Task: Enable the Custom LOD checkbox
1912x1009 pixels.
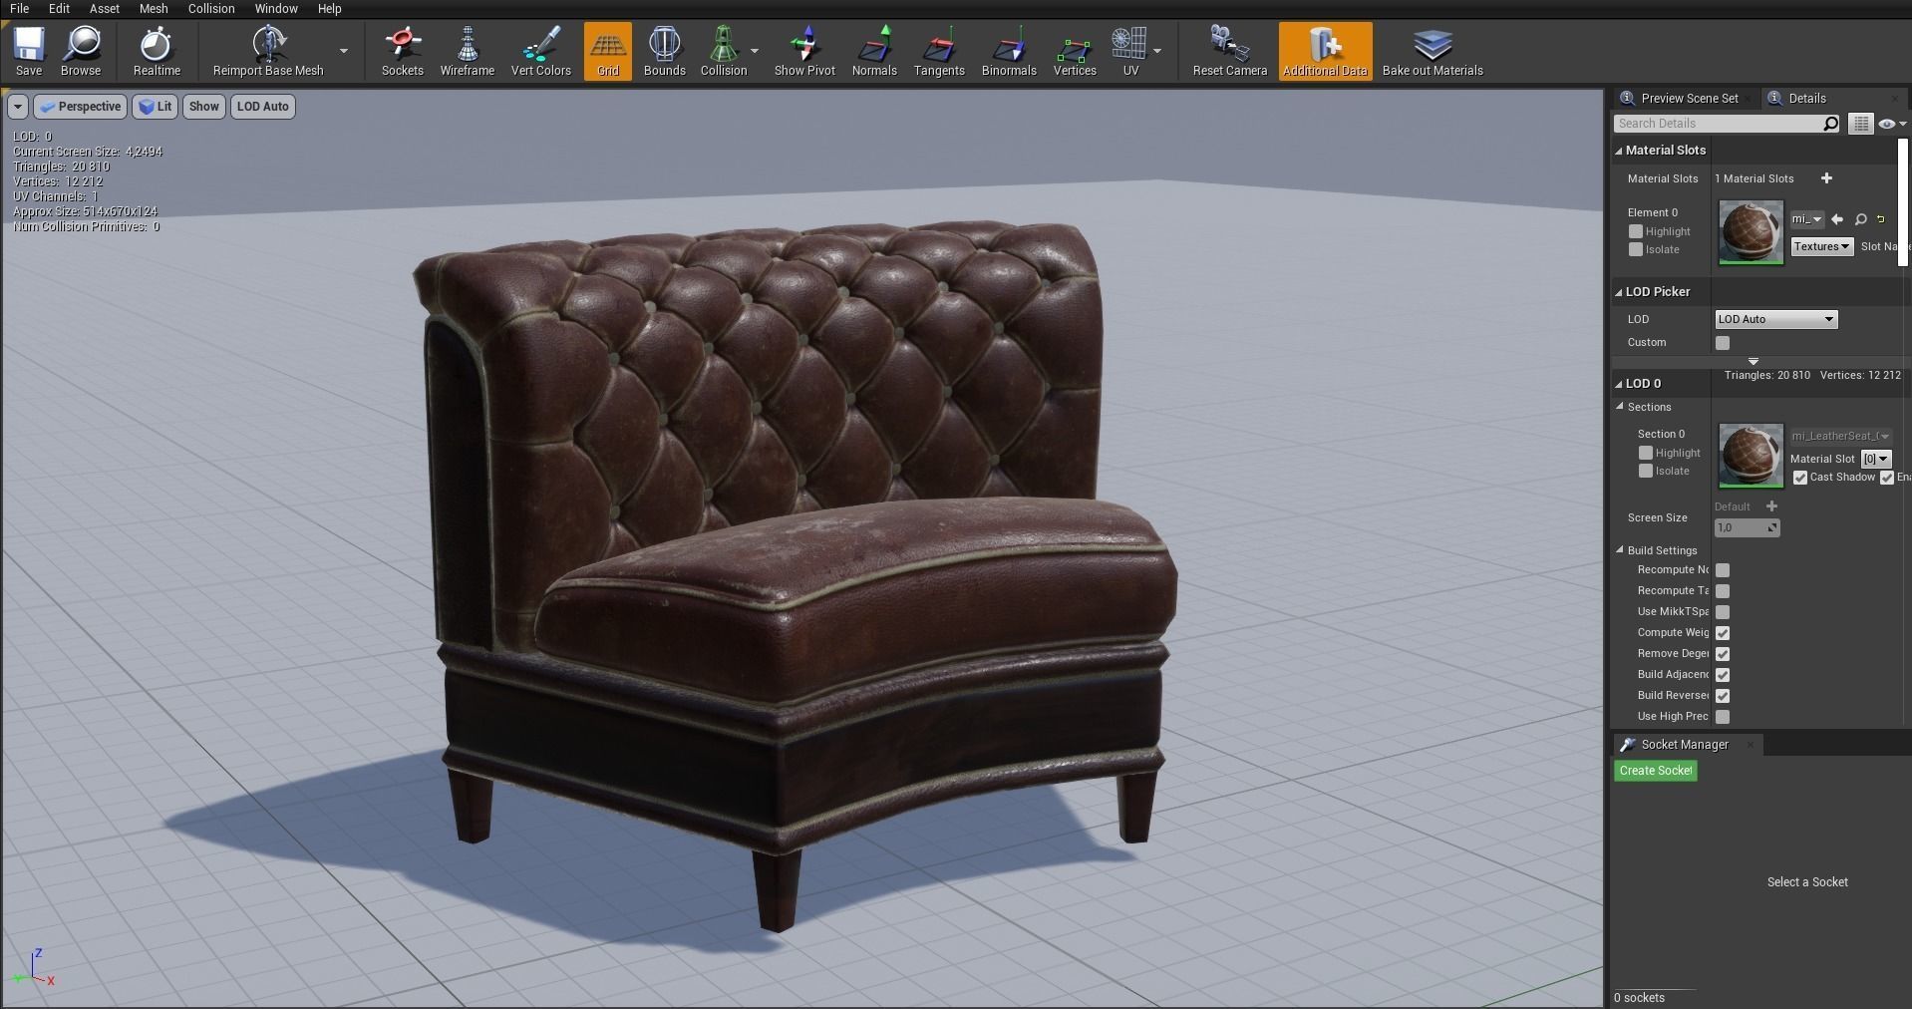Action: point(1723,343)
